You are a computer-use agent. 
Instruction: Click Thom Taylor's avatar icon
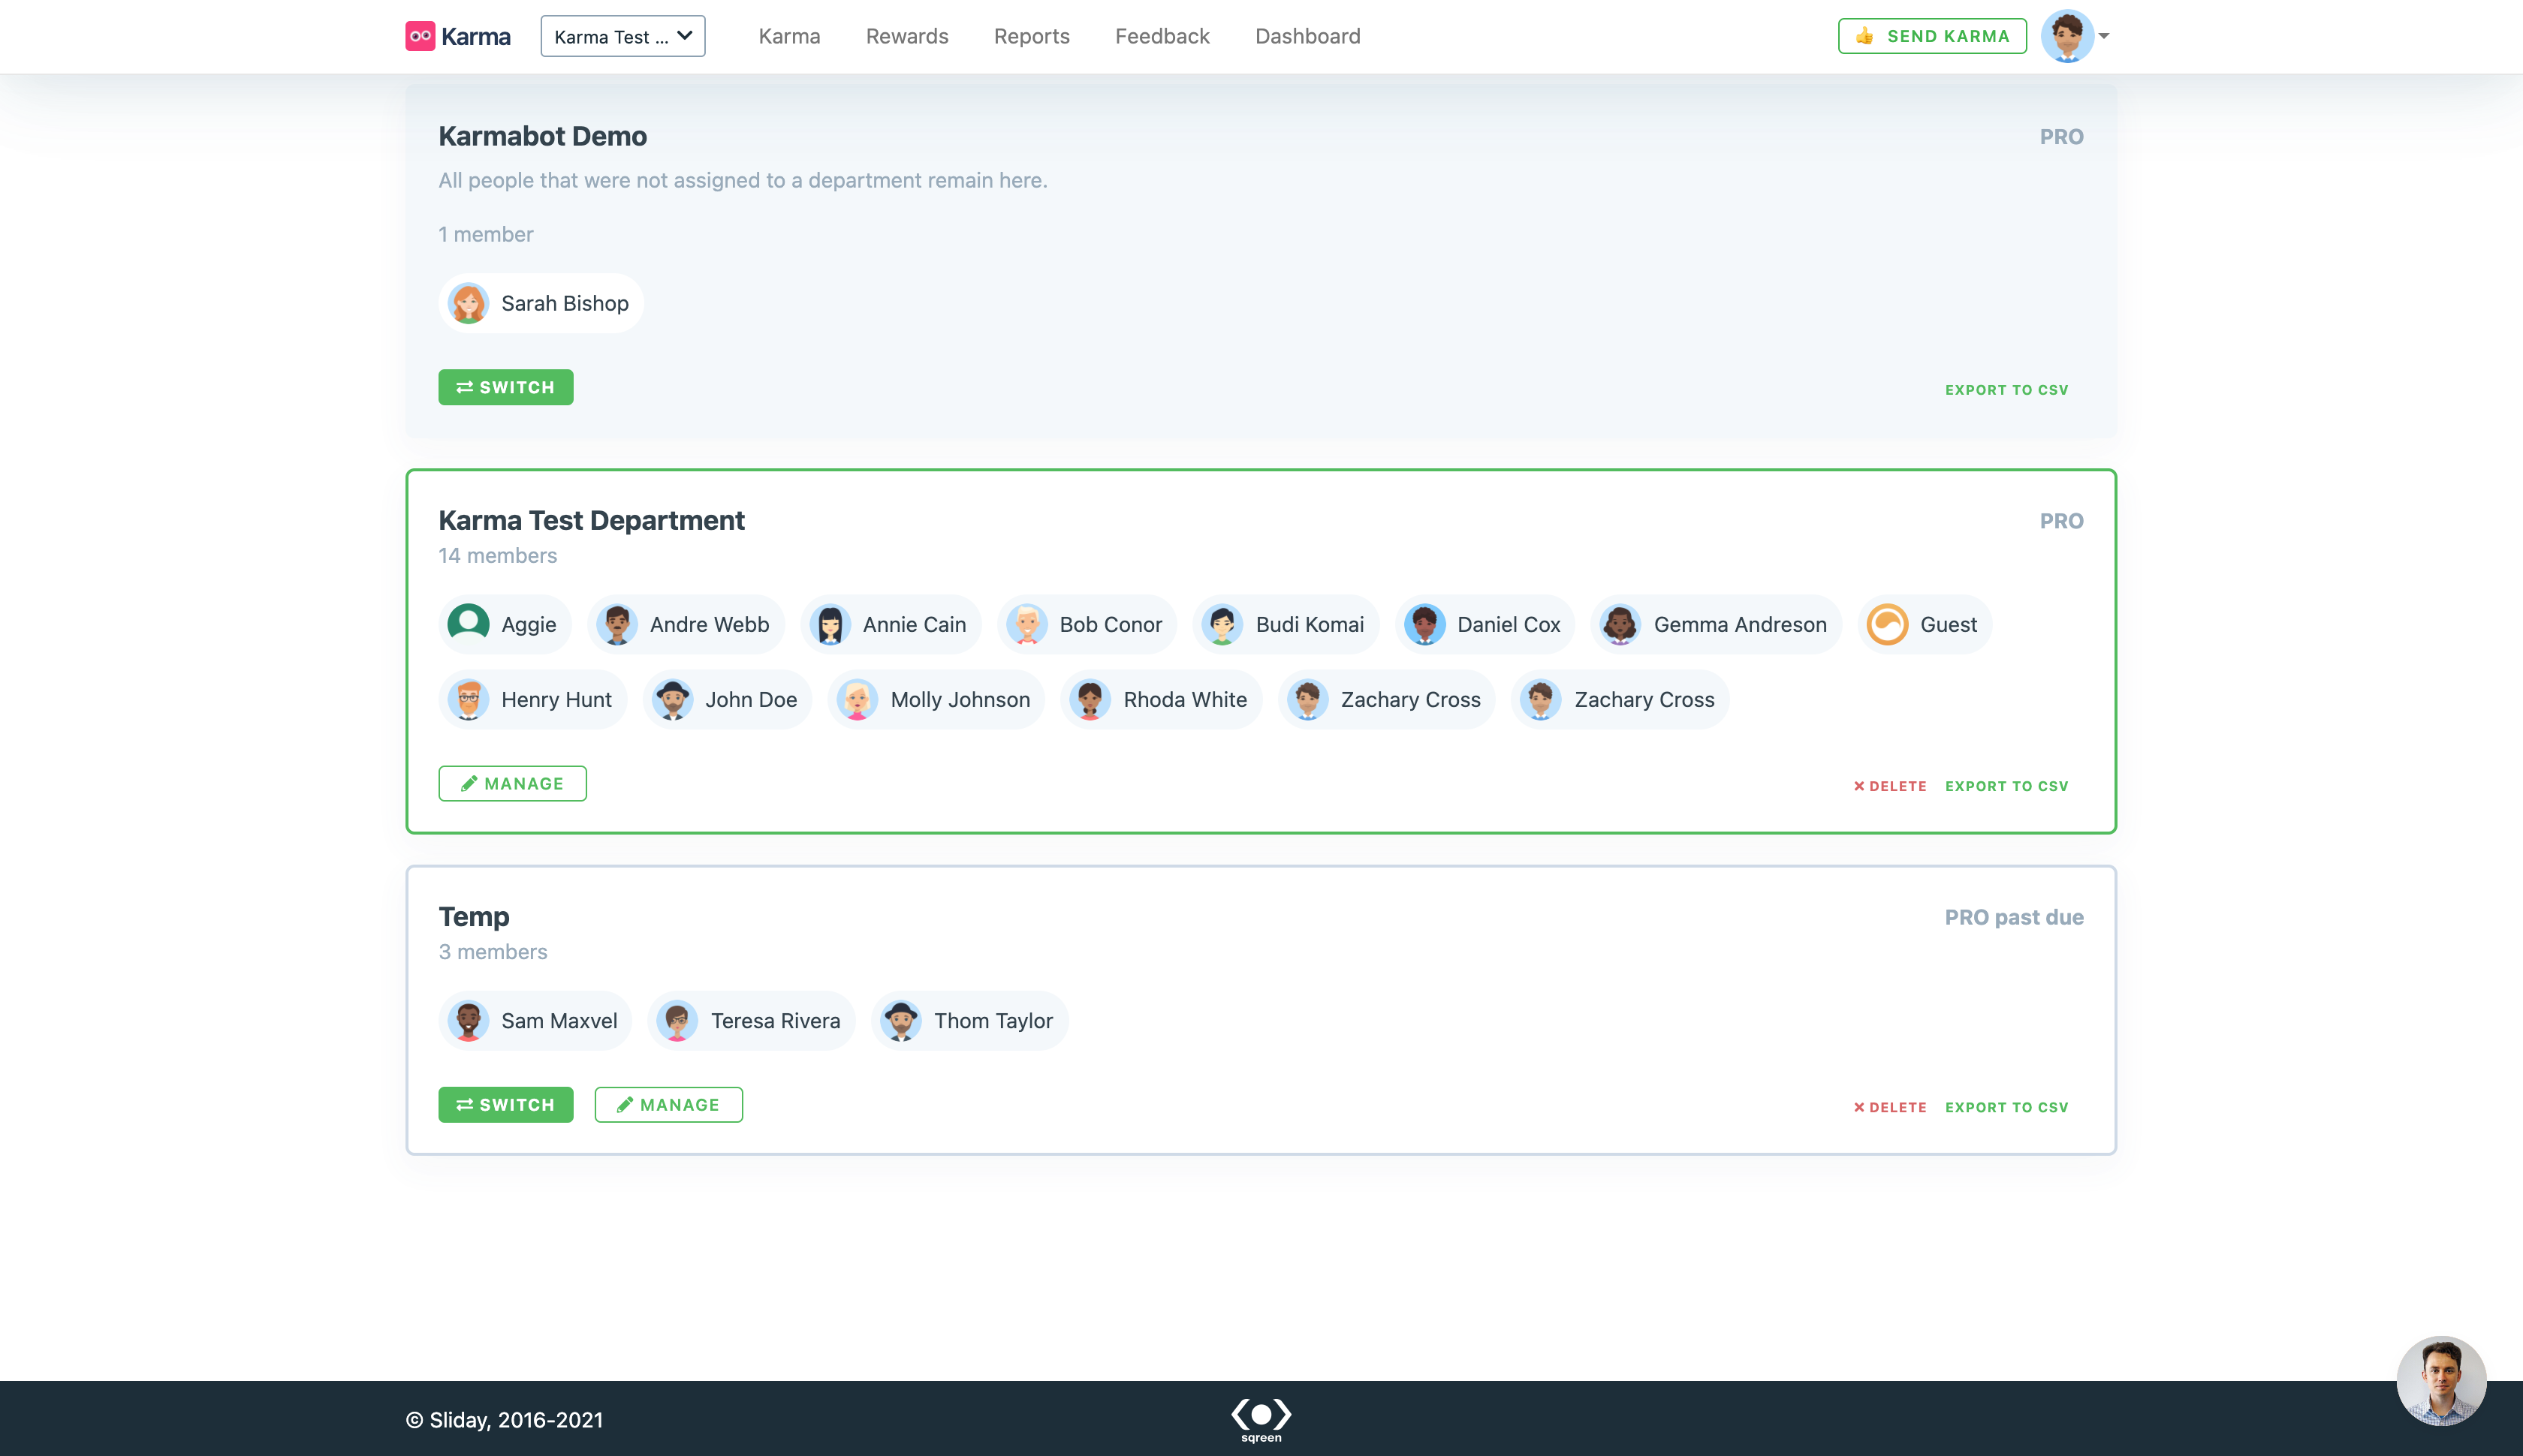click(900, 1021)
